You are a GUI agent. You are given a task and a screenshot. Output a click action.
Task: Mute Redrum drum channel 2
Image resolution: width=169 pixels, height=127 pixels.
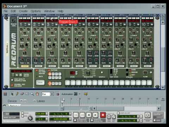coord(34,18)
